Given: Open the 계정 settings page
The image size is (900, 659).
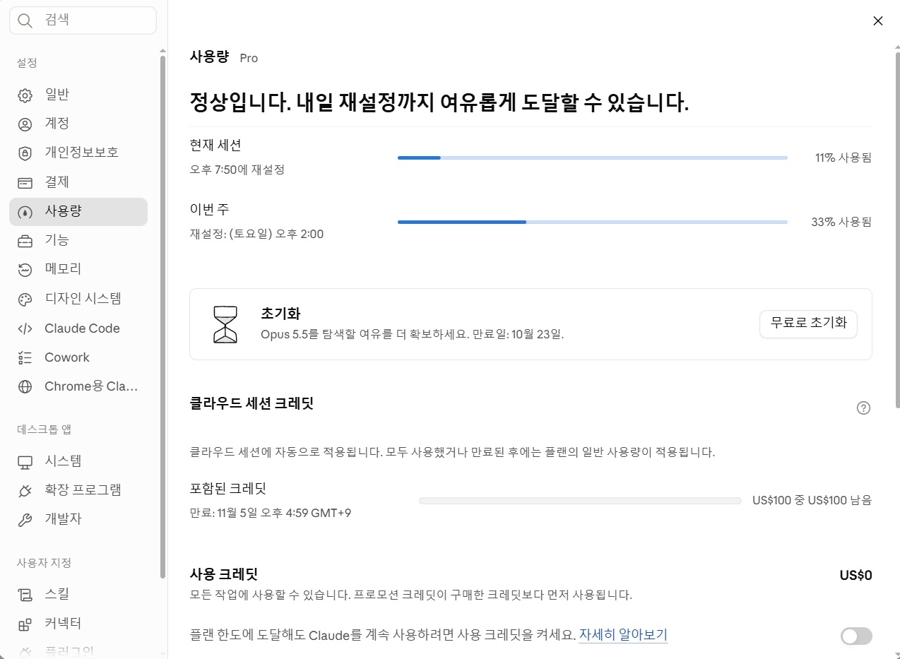Looking at the screenshot, I should coord(78,124).
